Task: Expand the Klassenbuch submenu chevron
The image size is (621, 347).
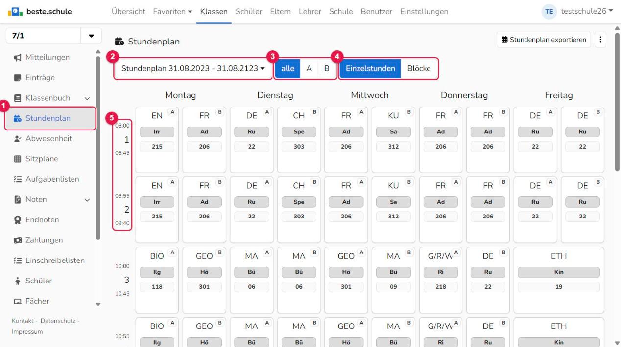Action: pyautogui.click(x=87, y=98)
